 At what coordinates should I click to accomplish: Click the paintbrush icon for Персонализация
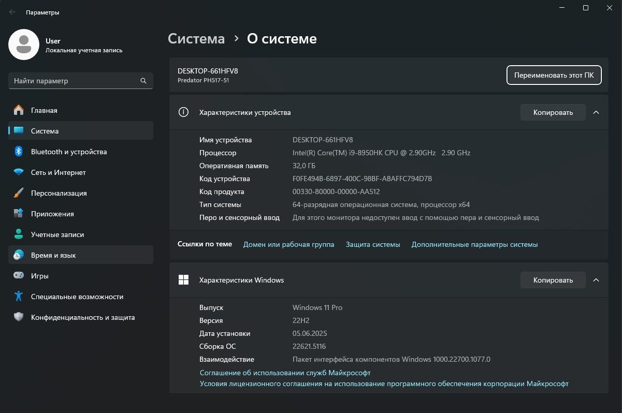coord(19,193)
